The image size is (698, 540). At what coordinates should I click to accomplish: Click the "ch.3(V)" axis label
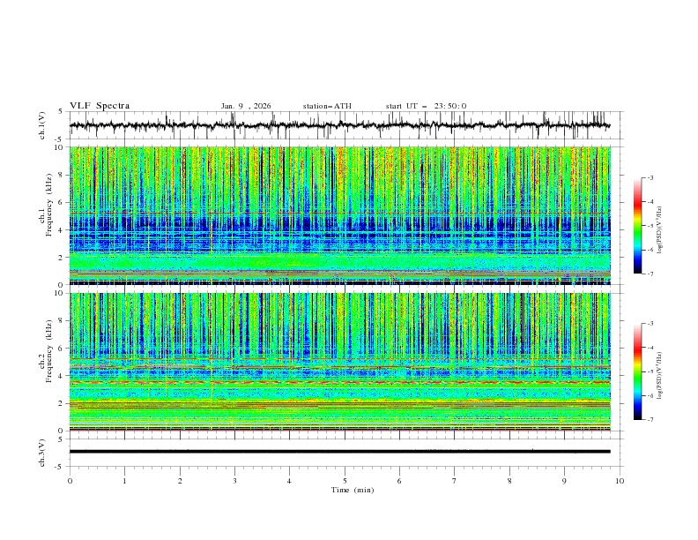point(42,453)
